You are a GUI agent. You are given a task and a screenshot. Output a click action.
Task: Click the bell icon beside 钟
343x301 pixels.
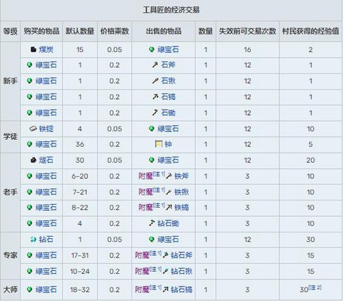[x=159, y=144]
